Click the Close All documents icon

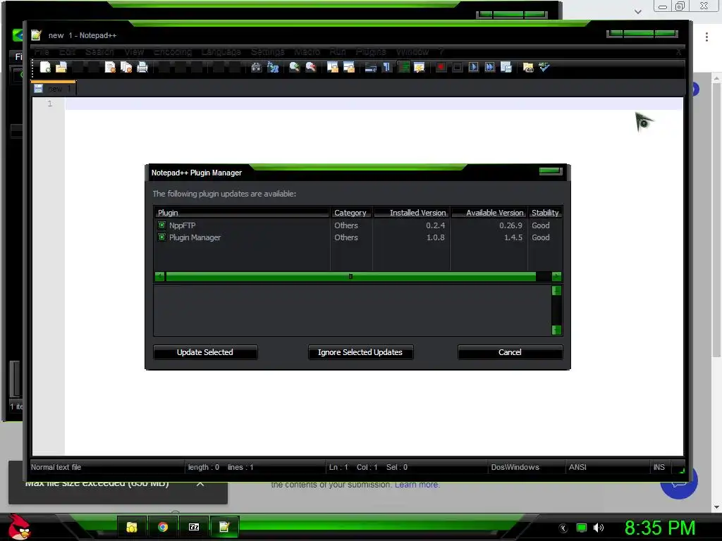[x=126, y=67]
